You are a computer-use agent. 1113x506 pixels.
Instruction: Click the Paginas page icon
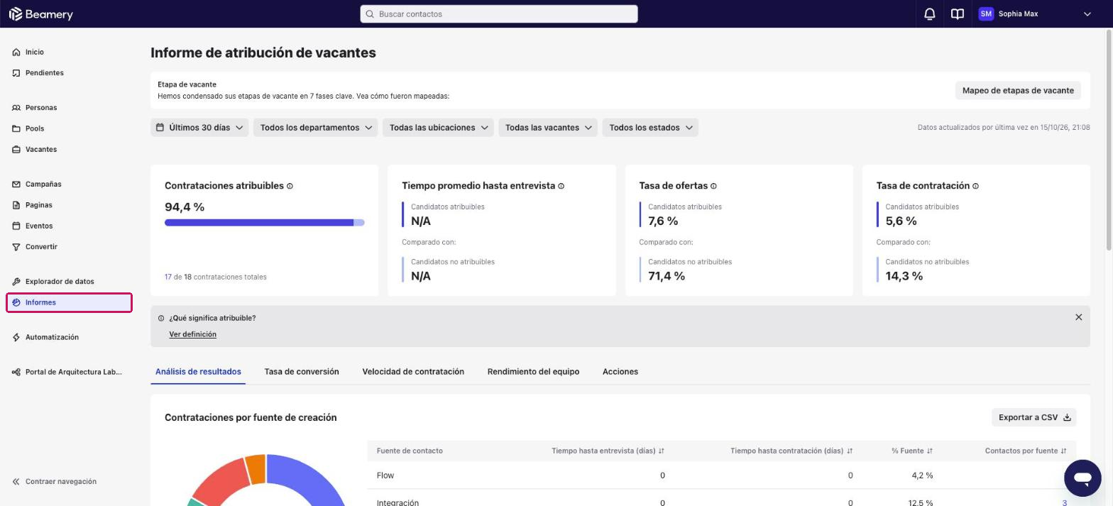(16, 205)
